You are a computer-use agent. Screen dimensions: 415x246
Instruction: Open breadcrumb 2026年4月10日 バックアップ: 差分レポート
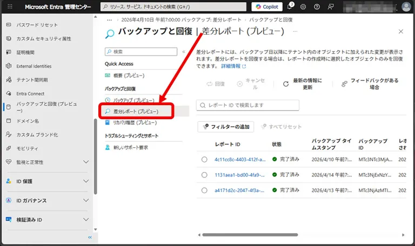[x=182, y=20]
